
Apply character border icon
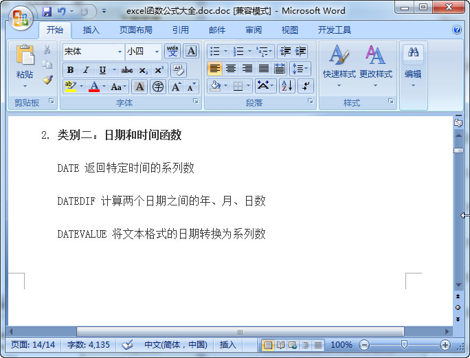coord(191,52)
